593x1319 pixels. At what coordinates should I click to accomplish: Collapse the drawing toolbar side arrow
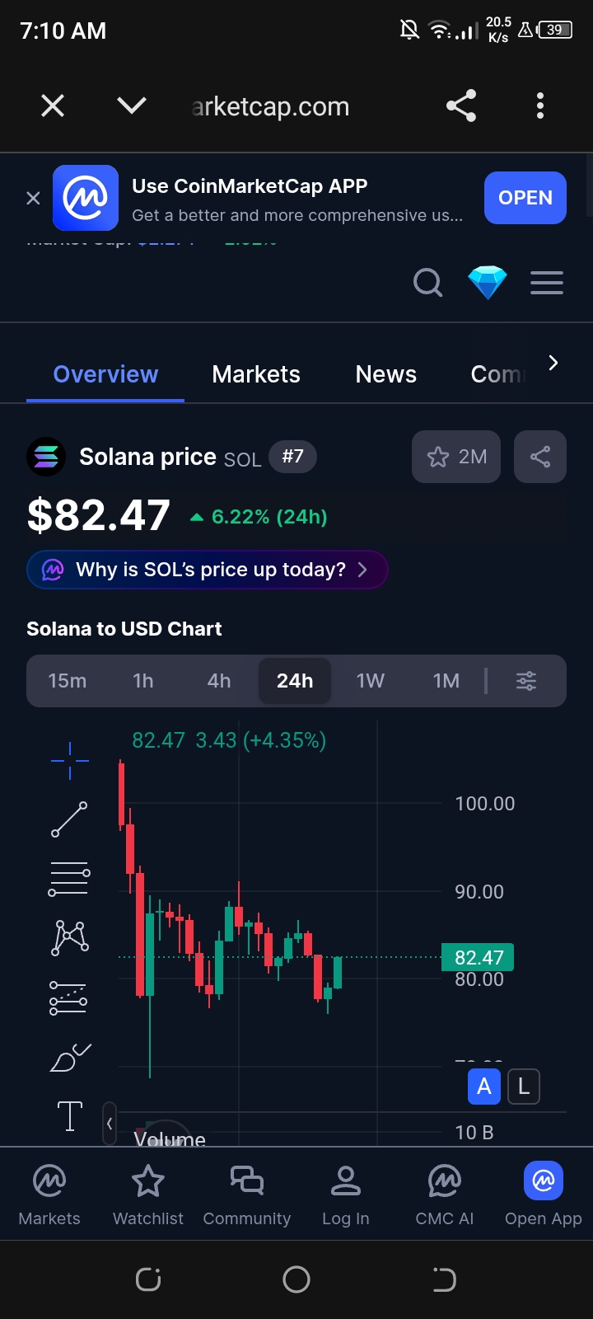(x=110, y=1123)
